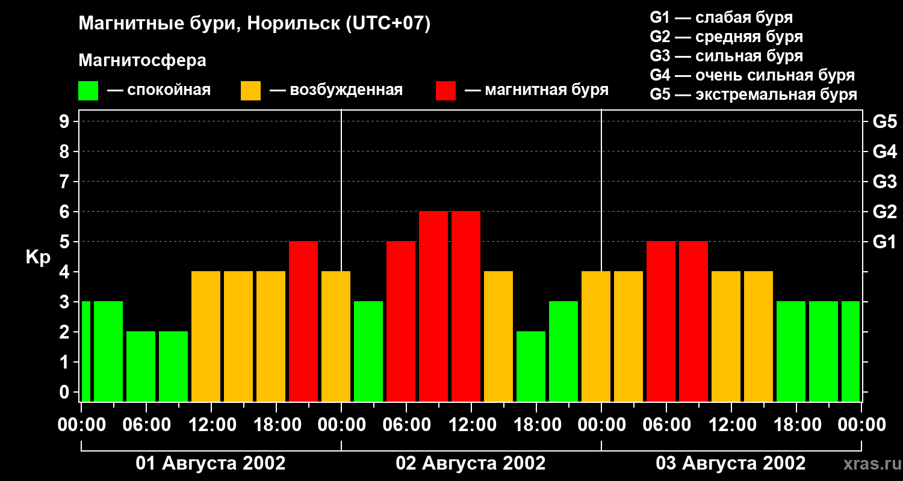This screenshot has height=481, width=903.
Task: Click the 'G4 — очень сильная буря' description
Action: [x=752, y=75]
